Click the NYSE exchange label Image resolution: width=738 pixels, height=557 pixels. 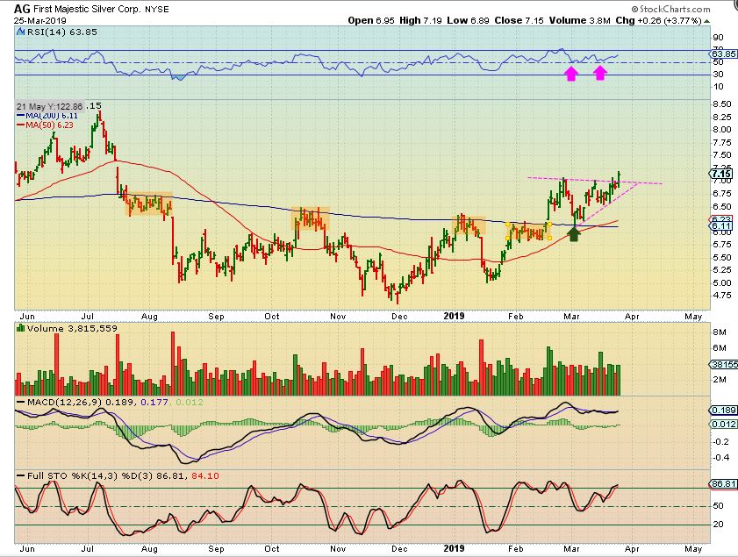[x=157, y=10]
